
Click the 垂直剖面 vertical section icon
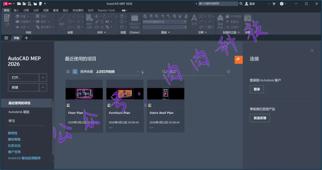point(220,21)
